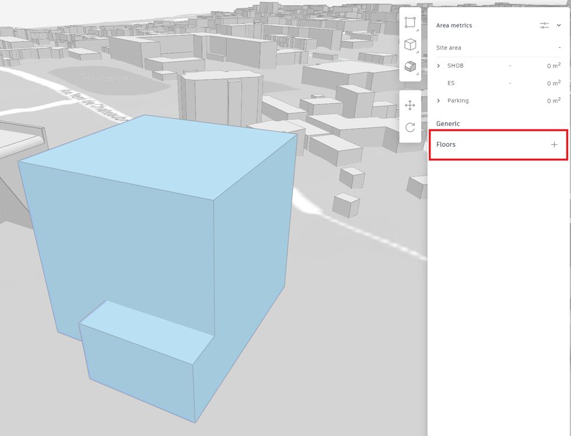Activate the rotate tool
Image resolution: width=571 pixels, height=436 pixels.
pyautogui.click(x=410, y=127)
